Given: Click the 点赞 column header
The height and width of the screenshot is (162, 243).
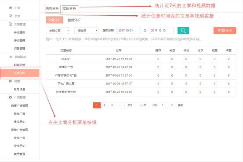Looking at the screenshot, I should point(229,50).
